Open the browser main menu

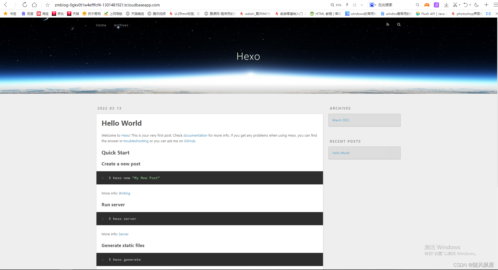[x=496, y=5]
